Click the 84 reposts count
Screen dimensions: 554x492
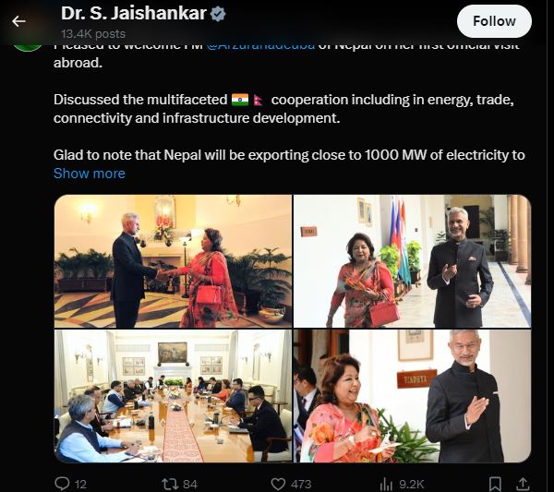click(x=190, y=484)
